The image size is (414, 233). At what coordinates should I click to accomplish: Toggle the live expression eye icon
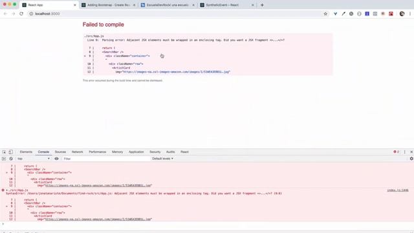[56, 159]
